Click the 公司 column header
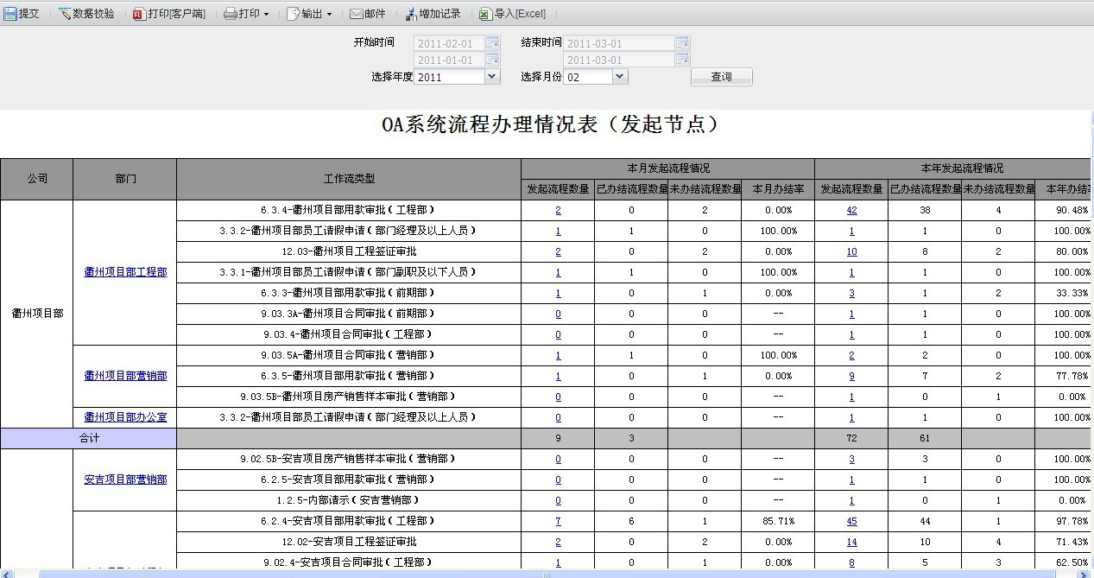The image size is (1094, 578). [37, 179]
